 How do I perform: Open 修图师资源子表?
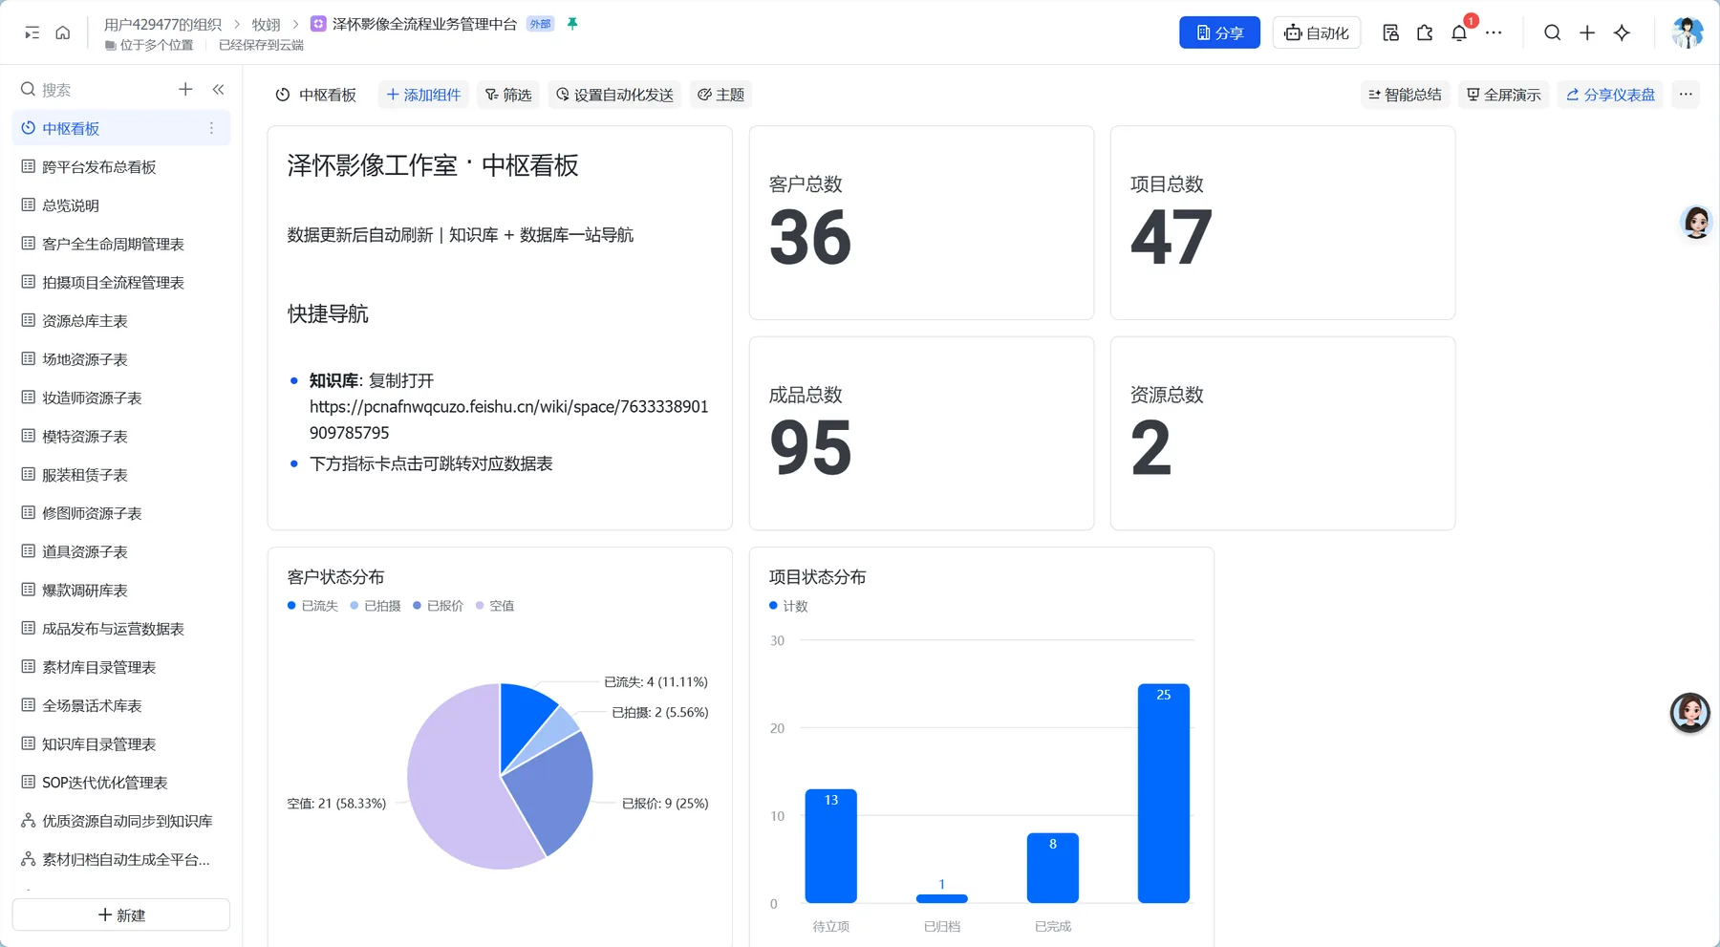121,513
